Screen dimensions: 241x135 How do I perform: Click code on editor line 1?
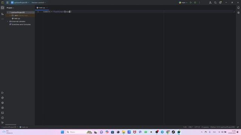(57, 12)
